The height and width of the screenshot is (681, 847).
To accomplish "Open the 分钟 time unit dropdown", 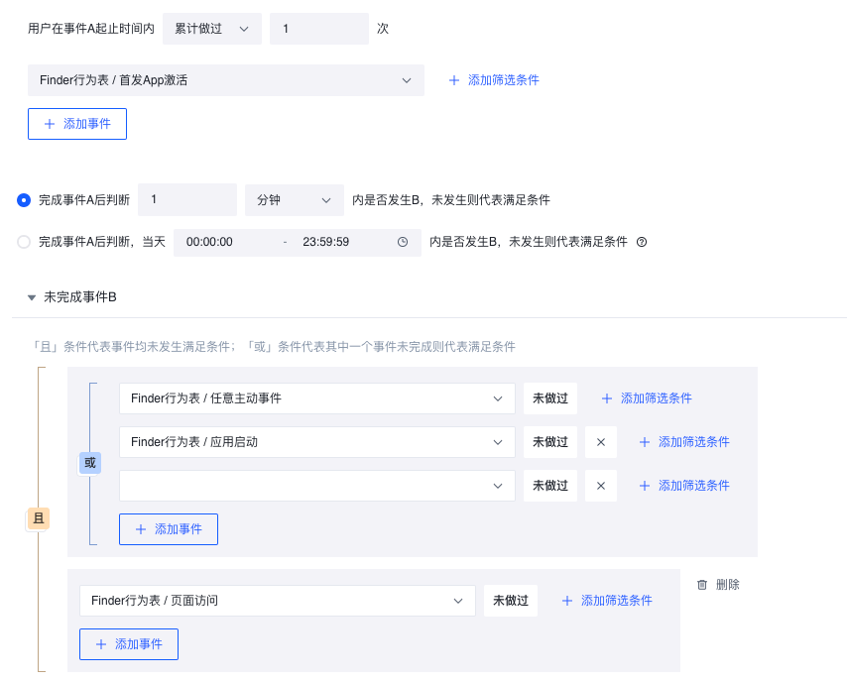I will pos(294,200).
